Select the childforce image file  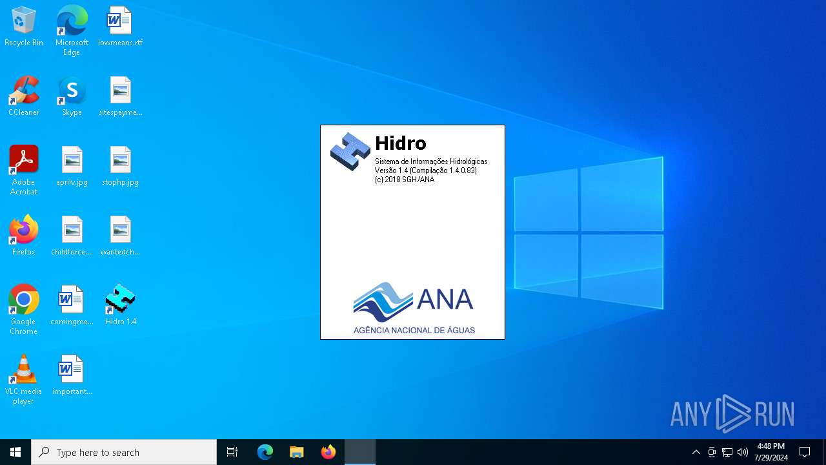[x=72, y=236]
